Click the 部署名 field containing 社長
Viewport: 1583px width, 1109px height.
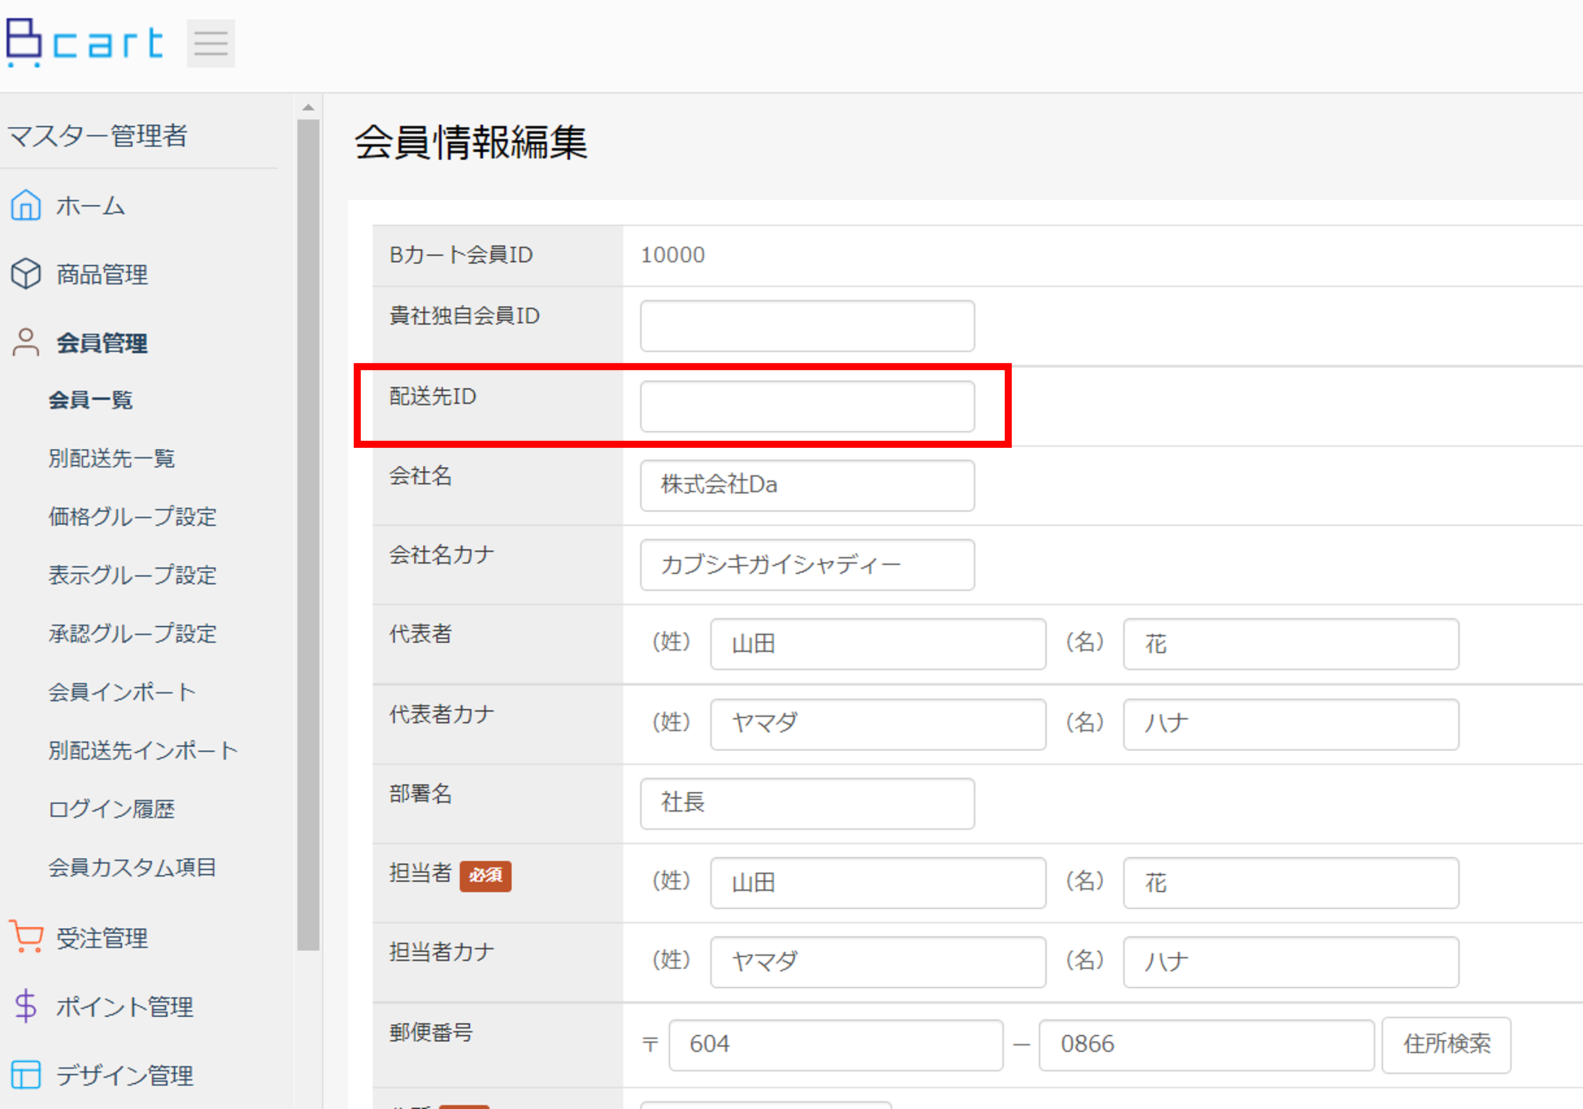[x=807, y=803]
